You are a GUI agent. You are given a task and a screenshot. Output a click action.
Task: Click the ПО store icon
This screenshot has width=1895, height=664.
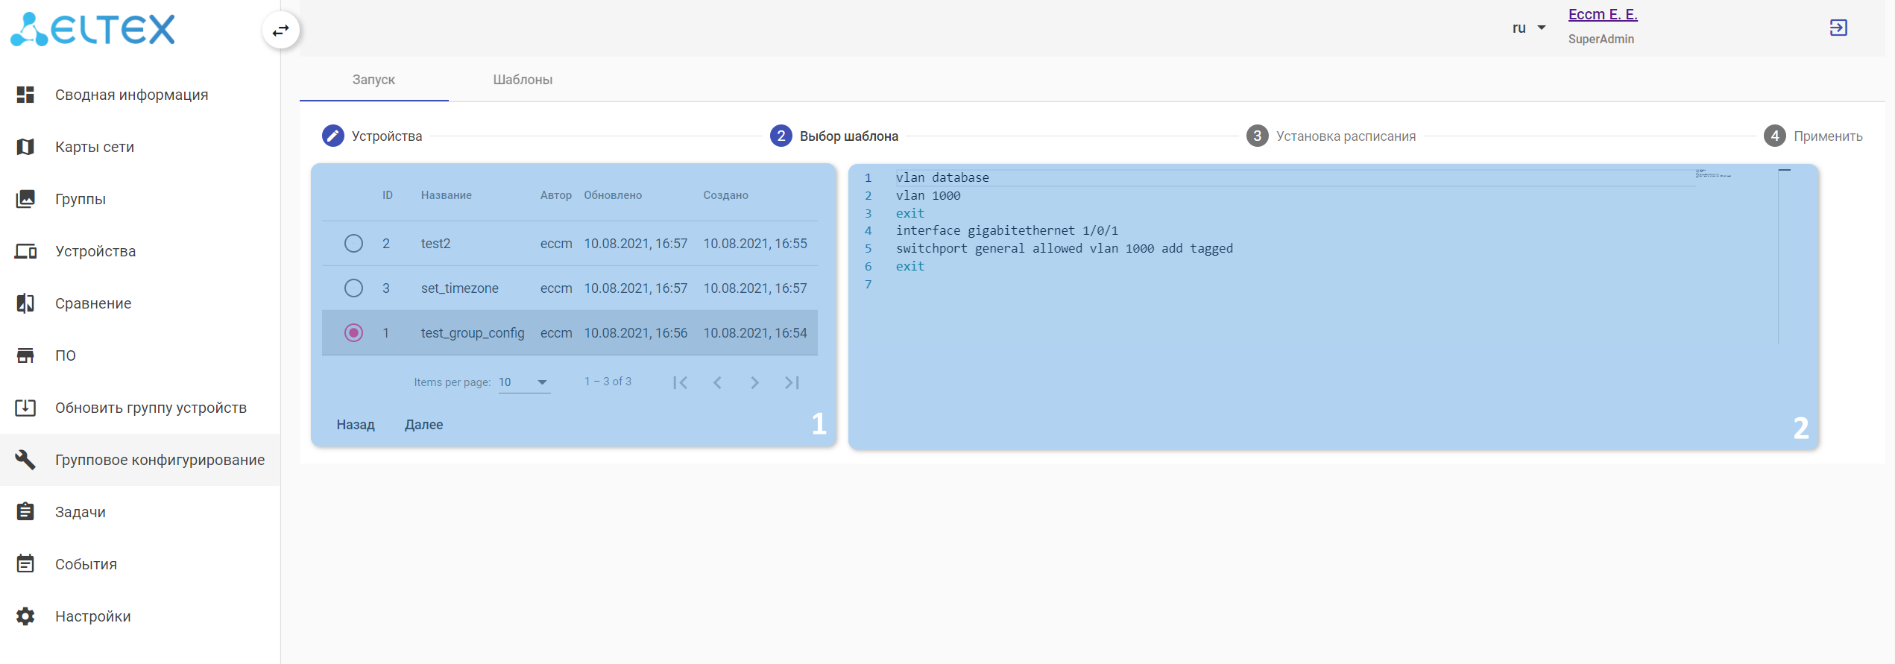(x=25, y=355)
